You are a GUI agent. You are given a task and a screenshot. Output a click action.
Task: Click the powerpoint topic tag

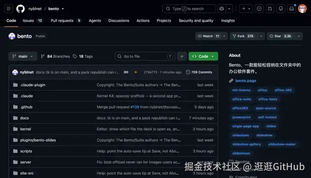tap(241, 117)
